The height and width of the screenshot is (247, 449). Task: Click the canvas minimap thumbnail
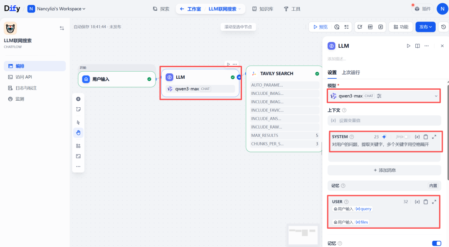pyautogui.click(x=303, y=235)
